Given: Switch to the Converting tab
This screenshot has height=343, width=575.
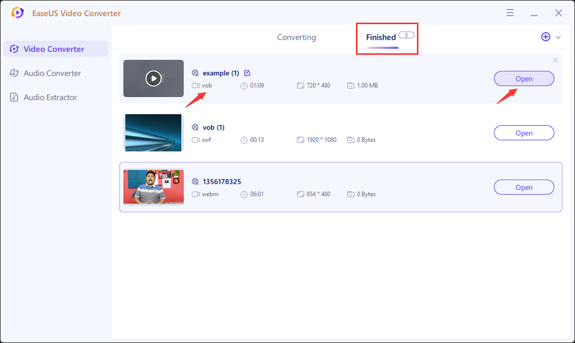Looking at the screenshot, I should 296,37.
